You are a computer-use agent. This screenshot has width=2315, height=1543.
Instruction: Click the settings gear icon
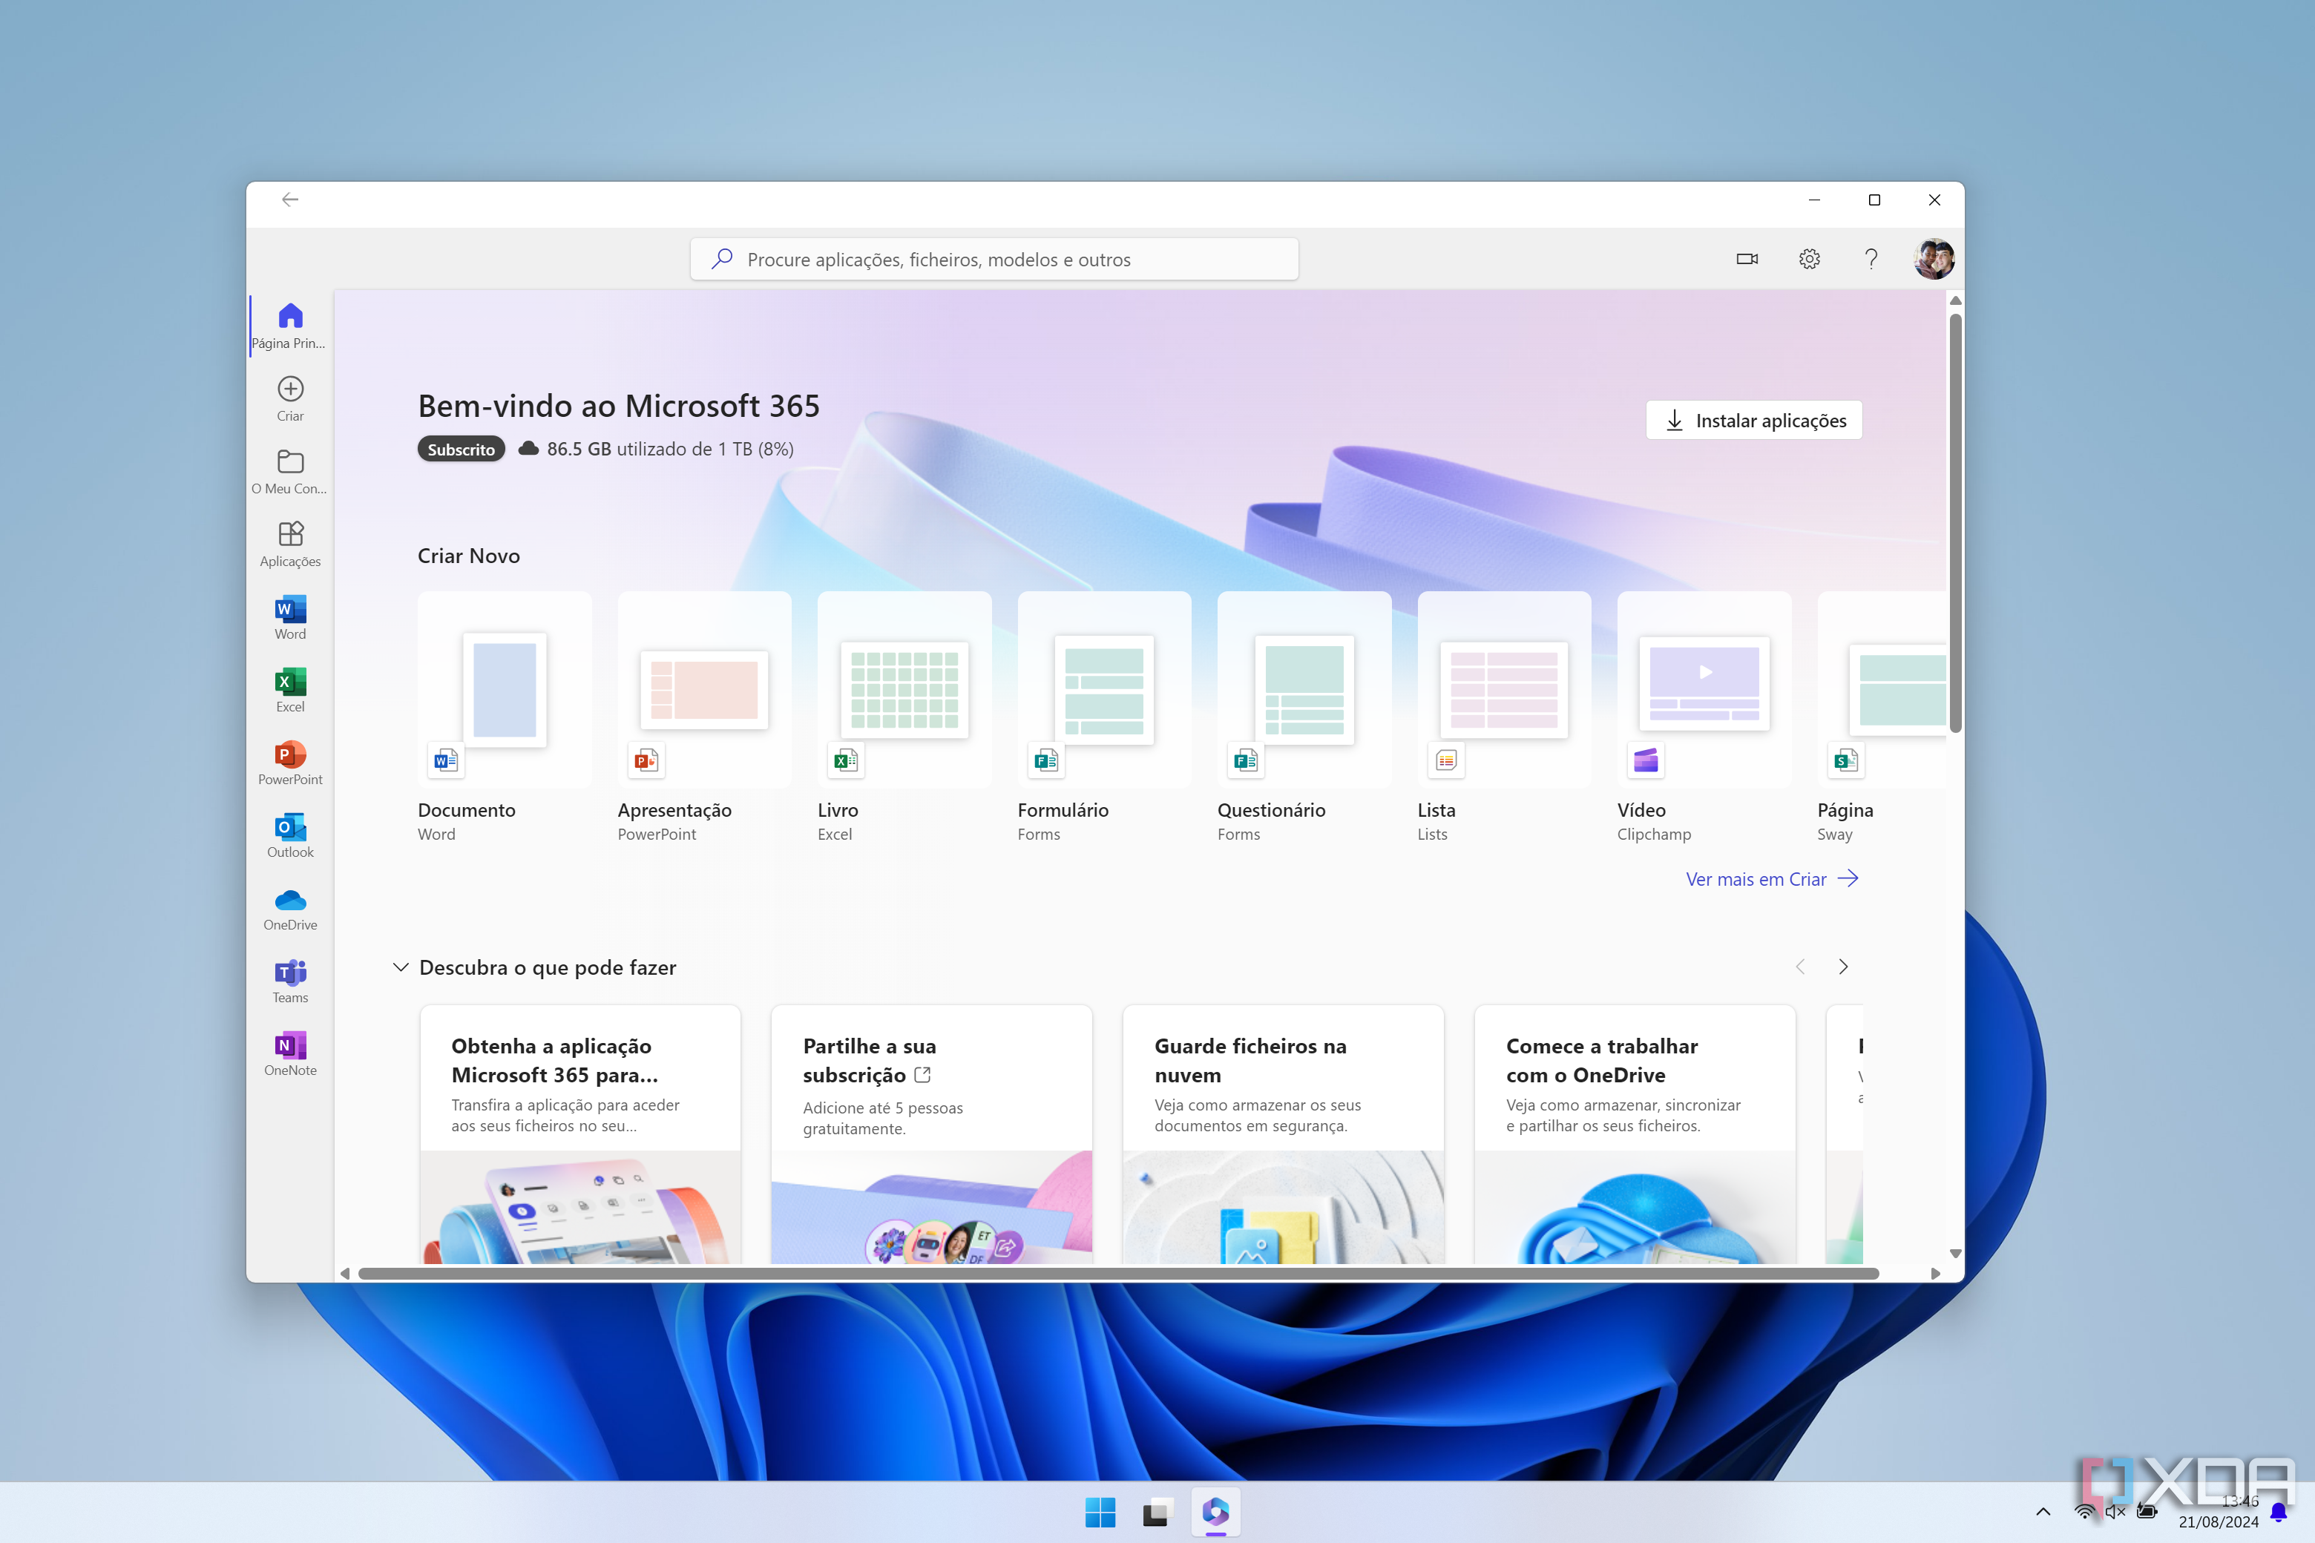(1809, 258)
